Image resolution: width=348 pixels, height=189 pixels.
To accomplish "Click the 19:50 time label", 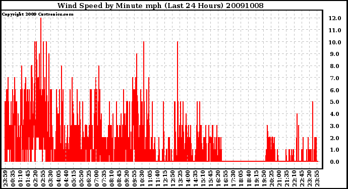I will point(263,179).
